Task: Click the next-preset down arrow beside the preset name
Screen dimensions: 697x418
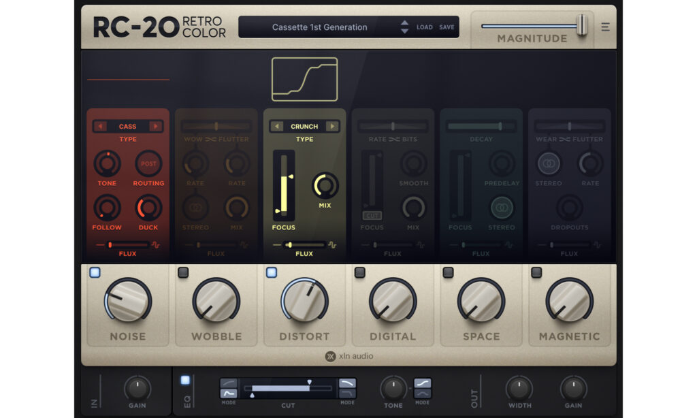Action: (x=403, y=30)
